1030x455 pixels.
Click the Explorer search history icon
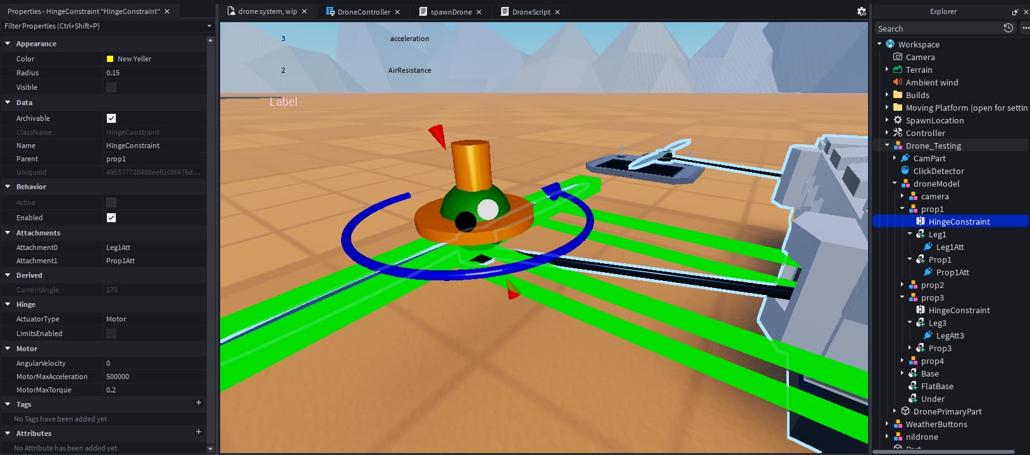click(1008, 28)
